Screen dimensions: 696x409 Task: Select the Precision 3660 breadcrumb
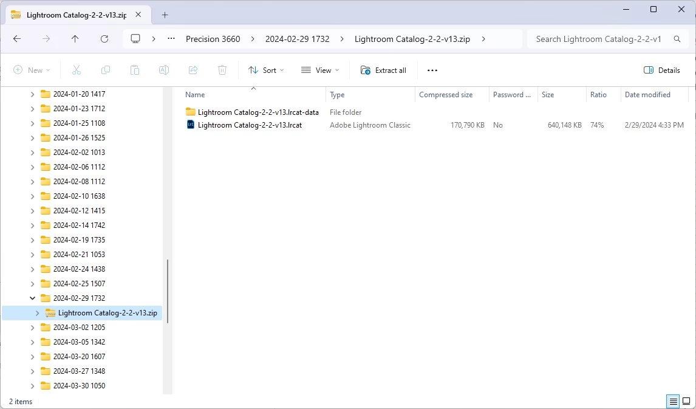click(x=213, y=39)
